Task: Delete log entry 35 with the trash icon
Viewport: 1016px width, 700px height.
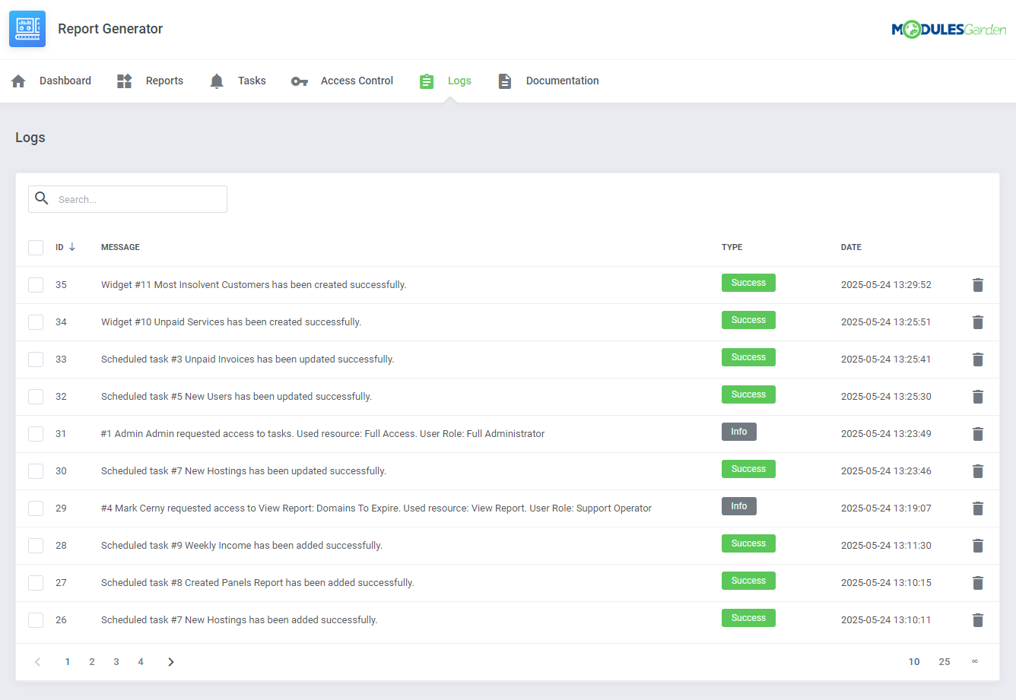Action: coord(978,284)
